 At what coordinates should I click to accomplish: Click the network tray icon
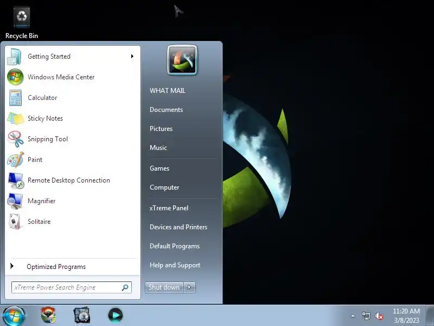(x=366, y=316)
